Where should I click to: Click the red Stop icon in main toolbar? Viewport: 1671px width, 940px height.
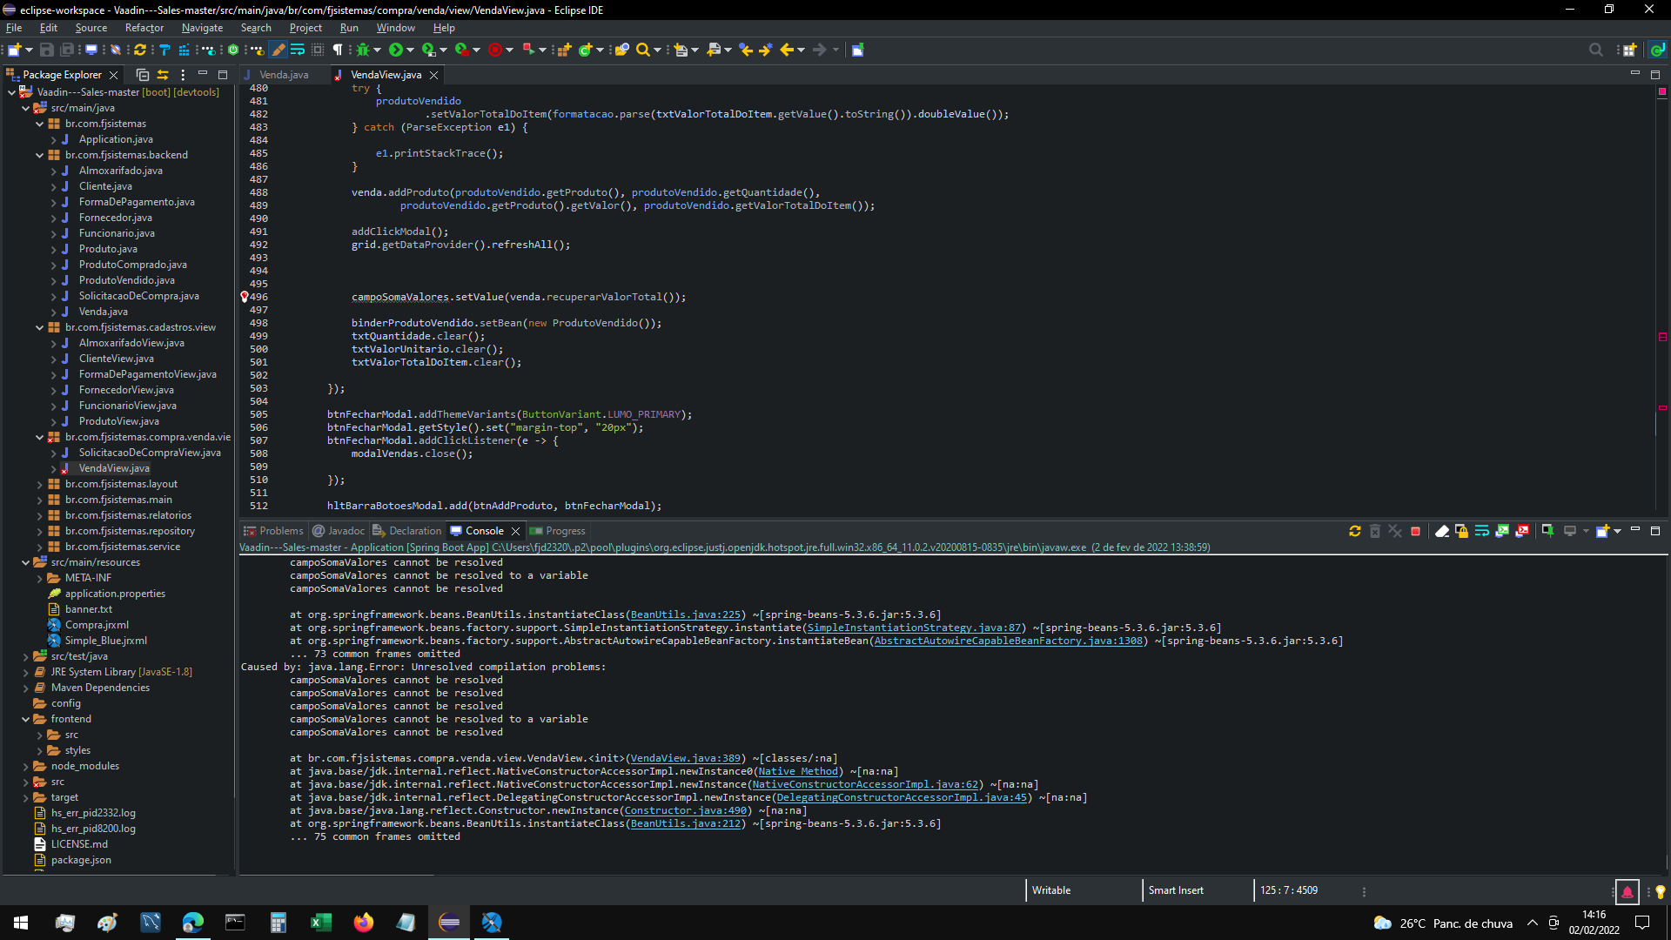tap(495, 50)
